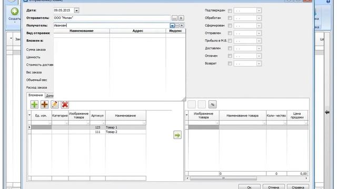The height and width of the screenshot is (189, 337).
Task: Open the Доставлен date dropdown
Action: 259,48
